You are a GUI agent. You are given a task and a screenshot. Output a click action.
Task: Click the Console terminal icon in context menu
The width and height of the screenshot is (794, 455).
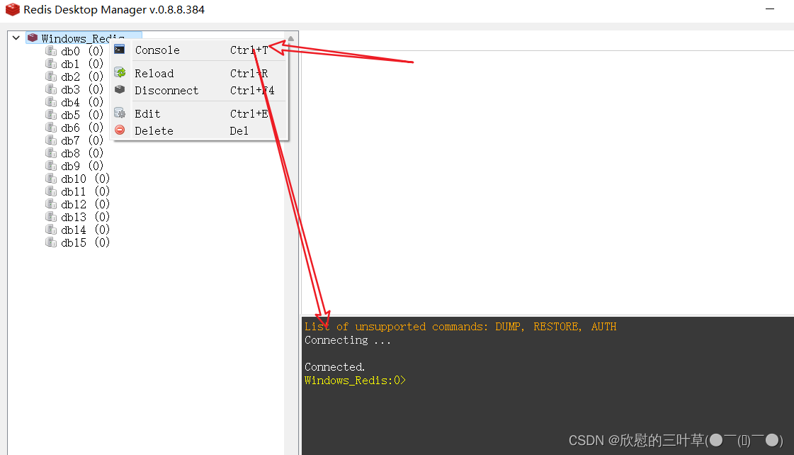click(120, 49)
